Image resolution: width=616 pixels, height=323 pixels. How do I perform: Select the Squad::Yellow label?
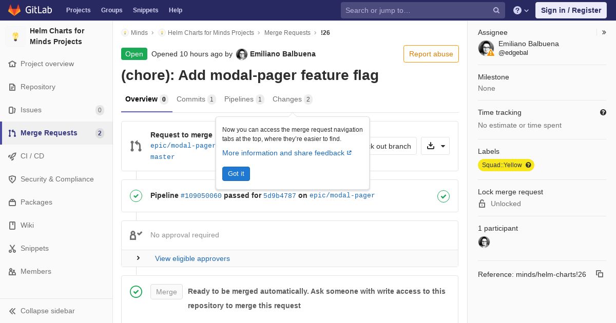[502, 165]
